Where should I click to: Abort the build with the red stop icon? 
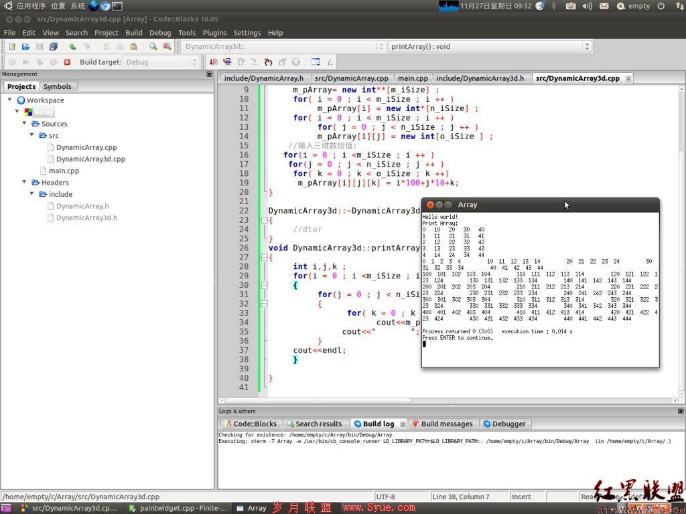(x=67, y=62)
